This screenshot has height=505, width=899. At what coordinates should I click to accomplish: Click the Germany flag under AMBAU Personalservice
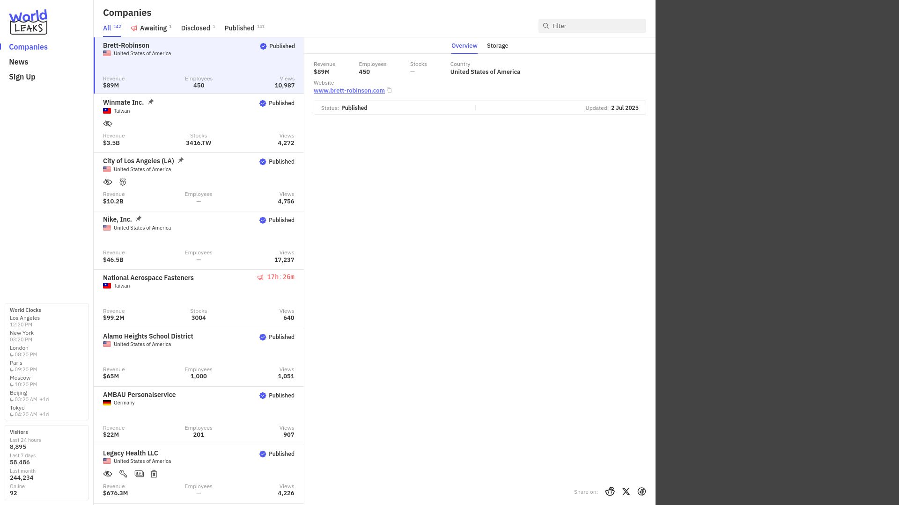tap(107, 403)
